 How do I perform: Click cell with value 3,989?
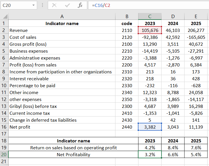pos(173,106)
